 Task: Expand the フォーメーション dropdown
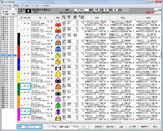point(34,127)
